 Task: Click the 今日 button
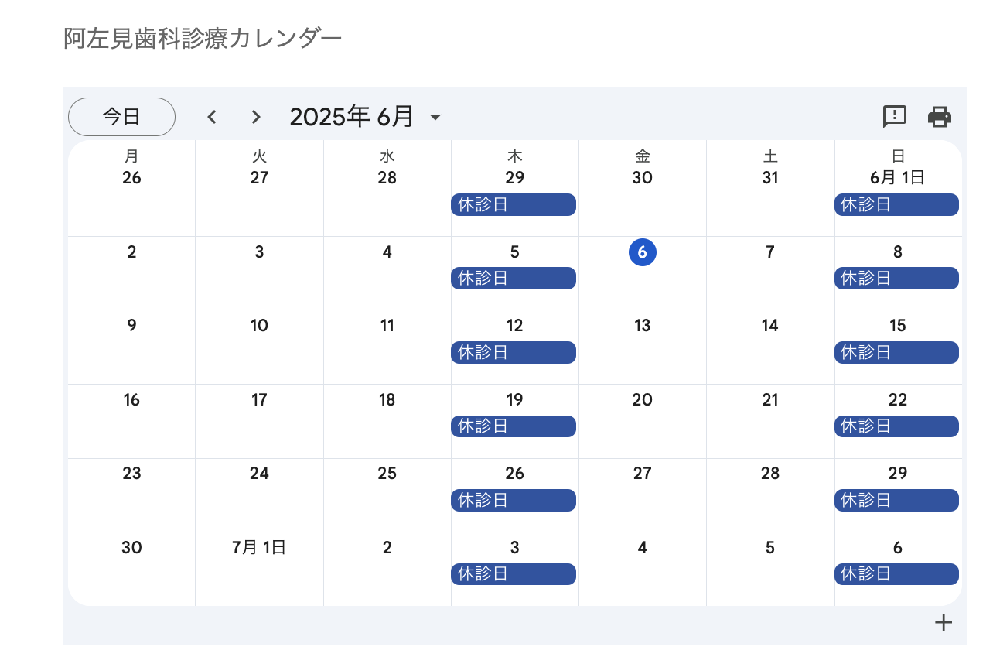121,117
